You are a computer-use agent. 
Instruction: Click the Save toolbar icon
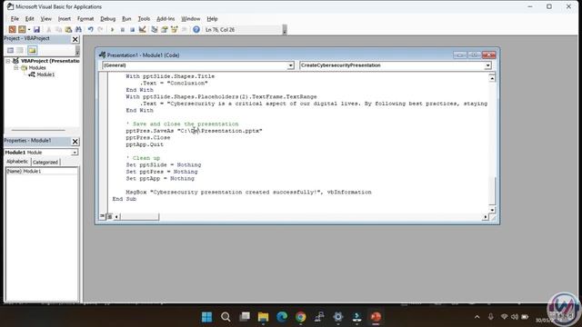(36, 29)
